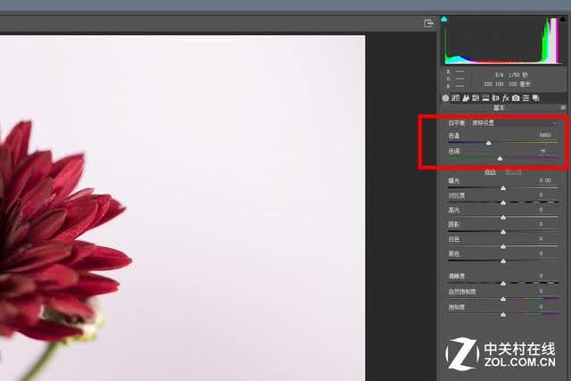Expand the white balance 原照设置 dropdown
Viewport: 571px width, 381px height.
tap(514, 123)
